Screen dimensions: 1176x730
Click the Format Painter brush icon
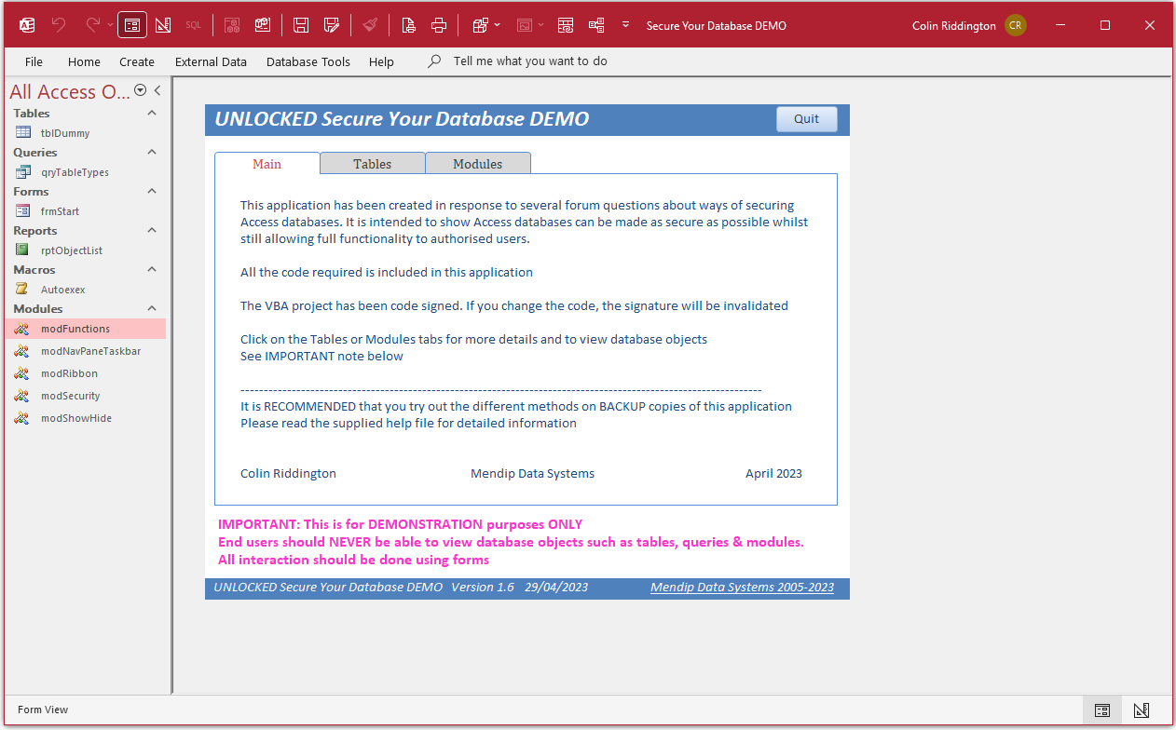[x=370, y=25]
